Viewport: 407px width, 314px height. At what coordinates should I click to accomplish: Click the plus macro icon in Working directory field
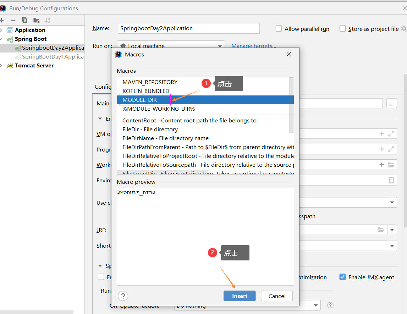381,165
